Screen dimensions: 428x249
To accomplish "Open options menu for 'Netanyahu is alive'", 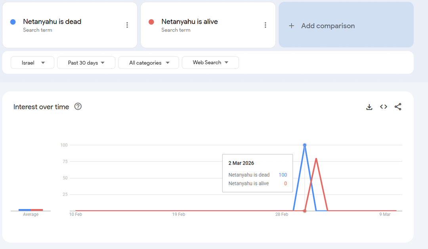I will 265,25.
